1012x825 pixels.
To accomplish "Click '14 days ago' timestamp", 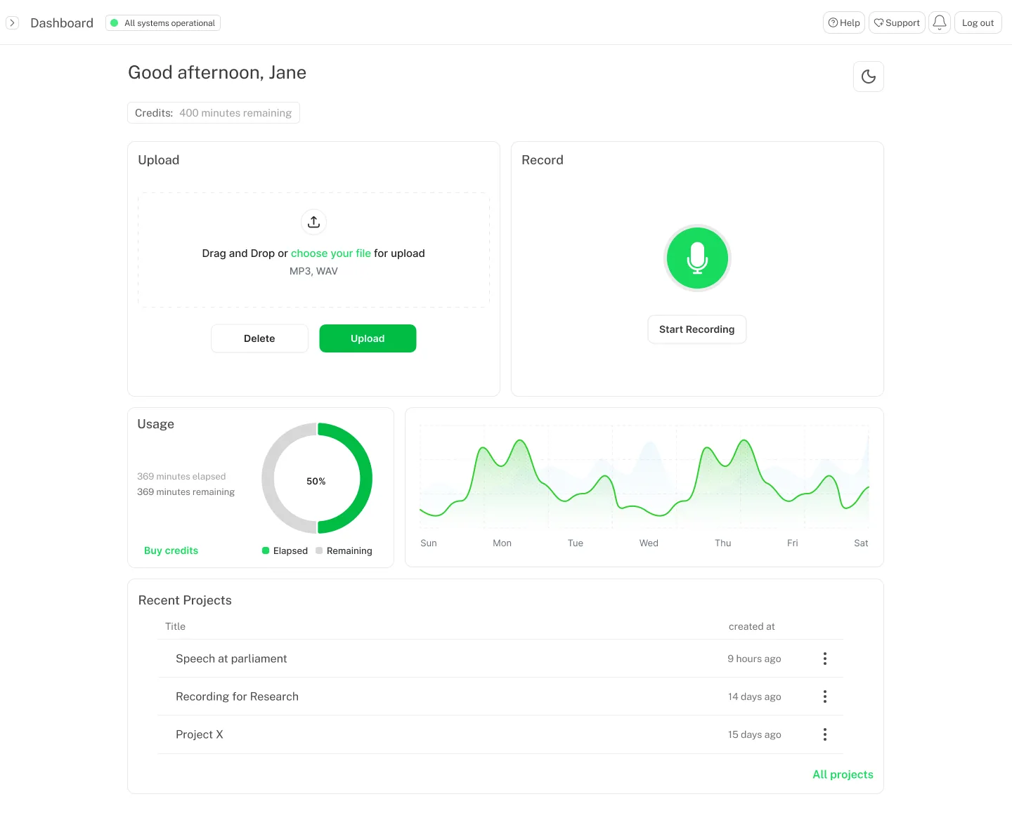I will point(754,697).
